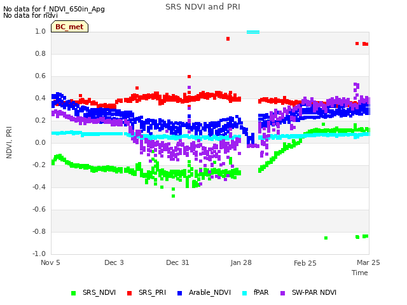Click the Mar 25 x-axis tick label
407x305 pixels.
coord(368,262)
